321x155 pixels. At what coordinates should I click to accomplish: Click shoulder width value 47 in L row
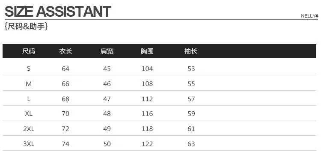(107, 99)
